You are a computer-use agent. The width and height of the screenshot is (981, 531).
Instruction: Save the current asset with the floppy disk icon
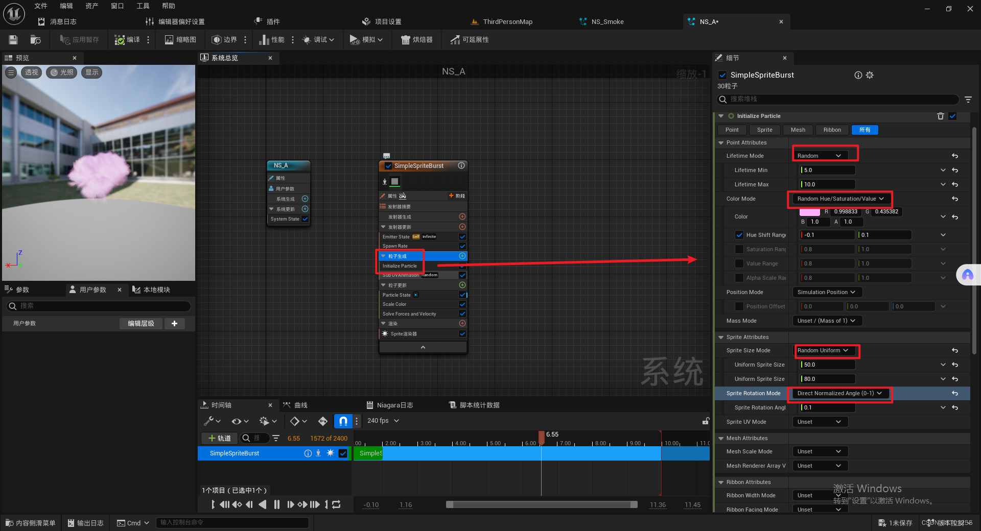(13, 40)
